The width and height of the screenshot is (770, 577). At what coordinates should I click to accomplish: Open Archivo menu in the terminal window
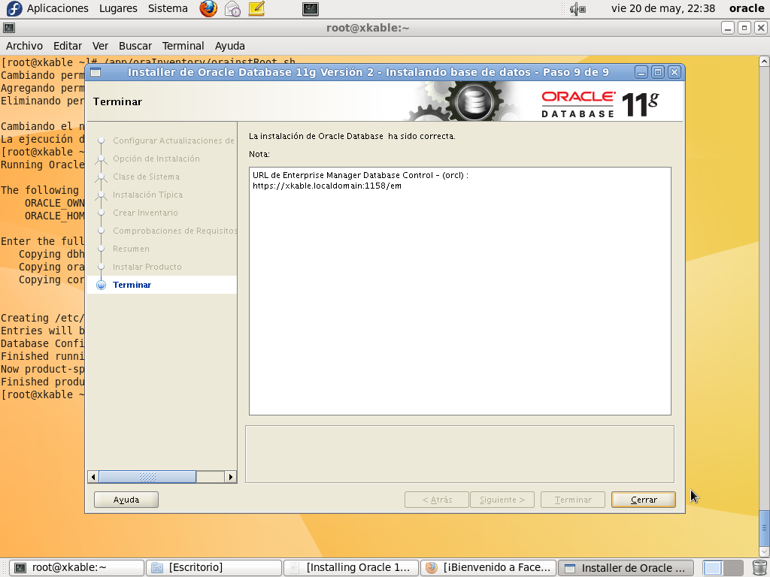pyautogui.click(x=24, y=46)
